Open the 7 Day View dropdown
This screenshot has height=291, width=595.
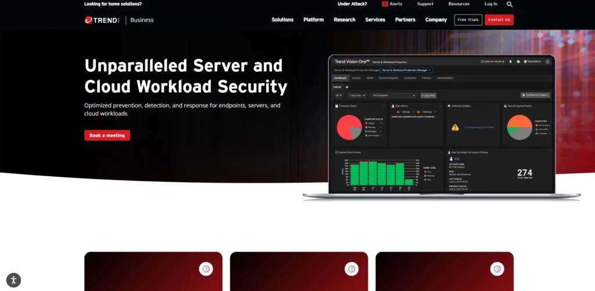pyautogui.click(x=357, y=96)
